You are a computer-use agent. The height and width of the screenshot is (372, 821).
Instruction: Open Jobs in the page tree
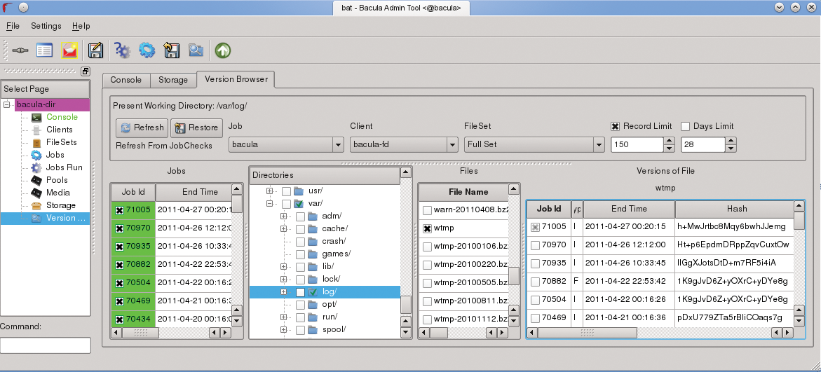point(55,155)
